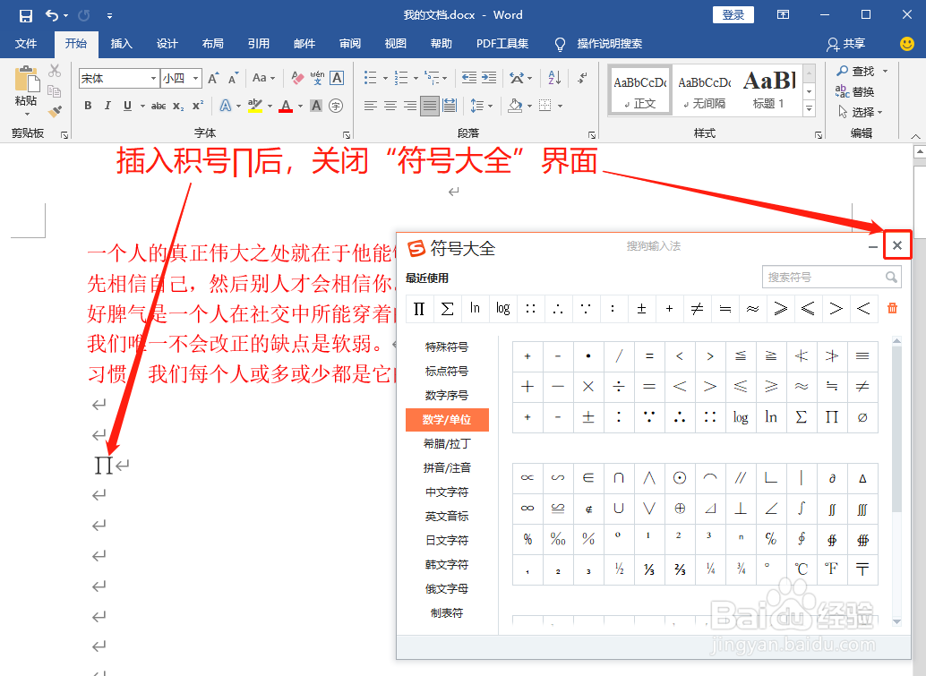The width and height of the screenshot is (926, 676).
Task: Click the paragraph shading paint bucket
Action: tap(515, 106)
